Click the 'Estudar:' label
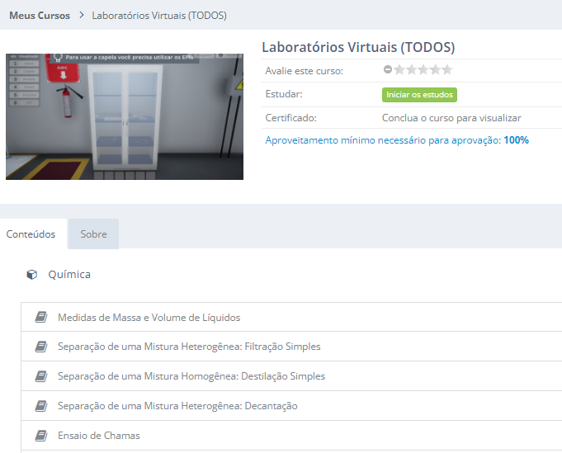 coord(284,94)
